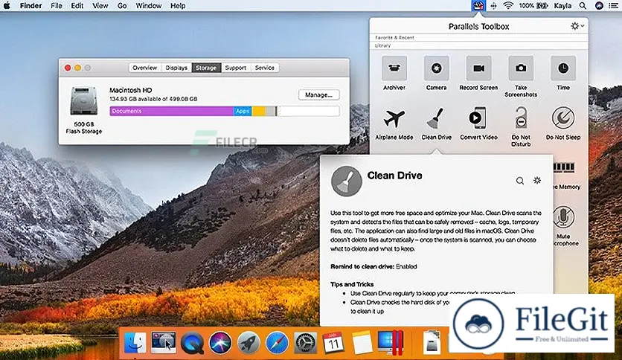The image size is (622, 360).
Task: Open the Service tab
Action: (265, 68)
